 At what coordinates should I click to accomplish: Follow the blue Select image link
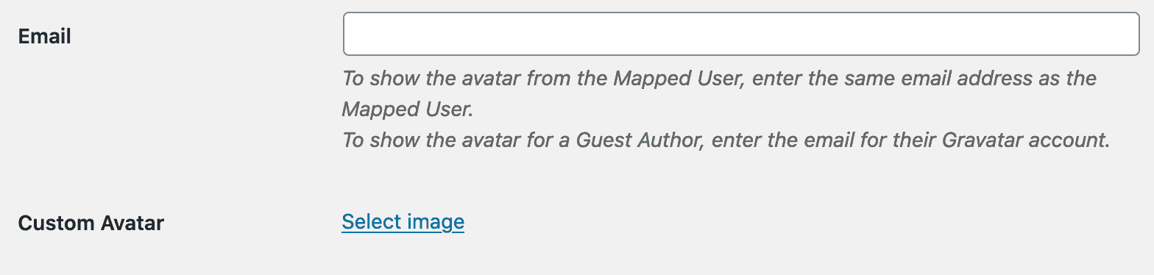[x=403, y=221]
